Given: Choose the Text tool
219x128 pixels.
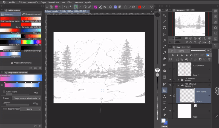Looking at the screenshot, I should 165,96.
